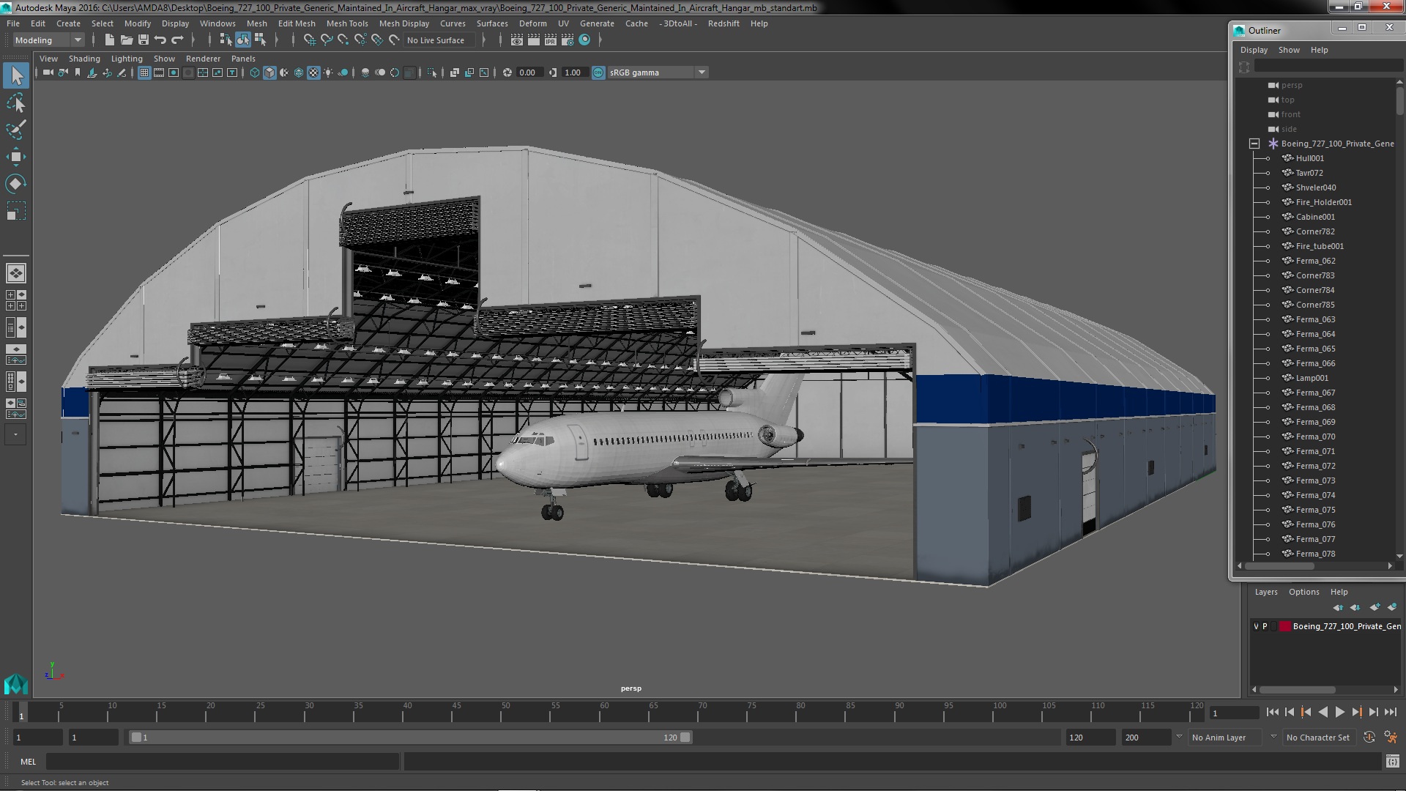Toggle layer visibility V box
Viewport: 1406px width, 791px height.
tap(1256, 626)
